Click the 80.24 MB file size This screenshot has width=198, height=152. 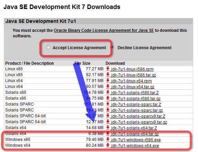click(x=95, y=145)
